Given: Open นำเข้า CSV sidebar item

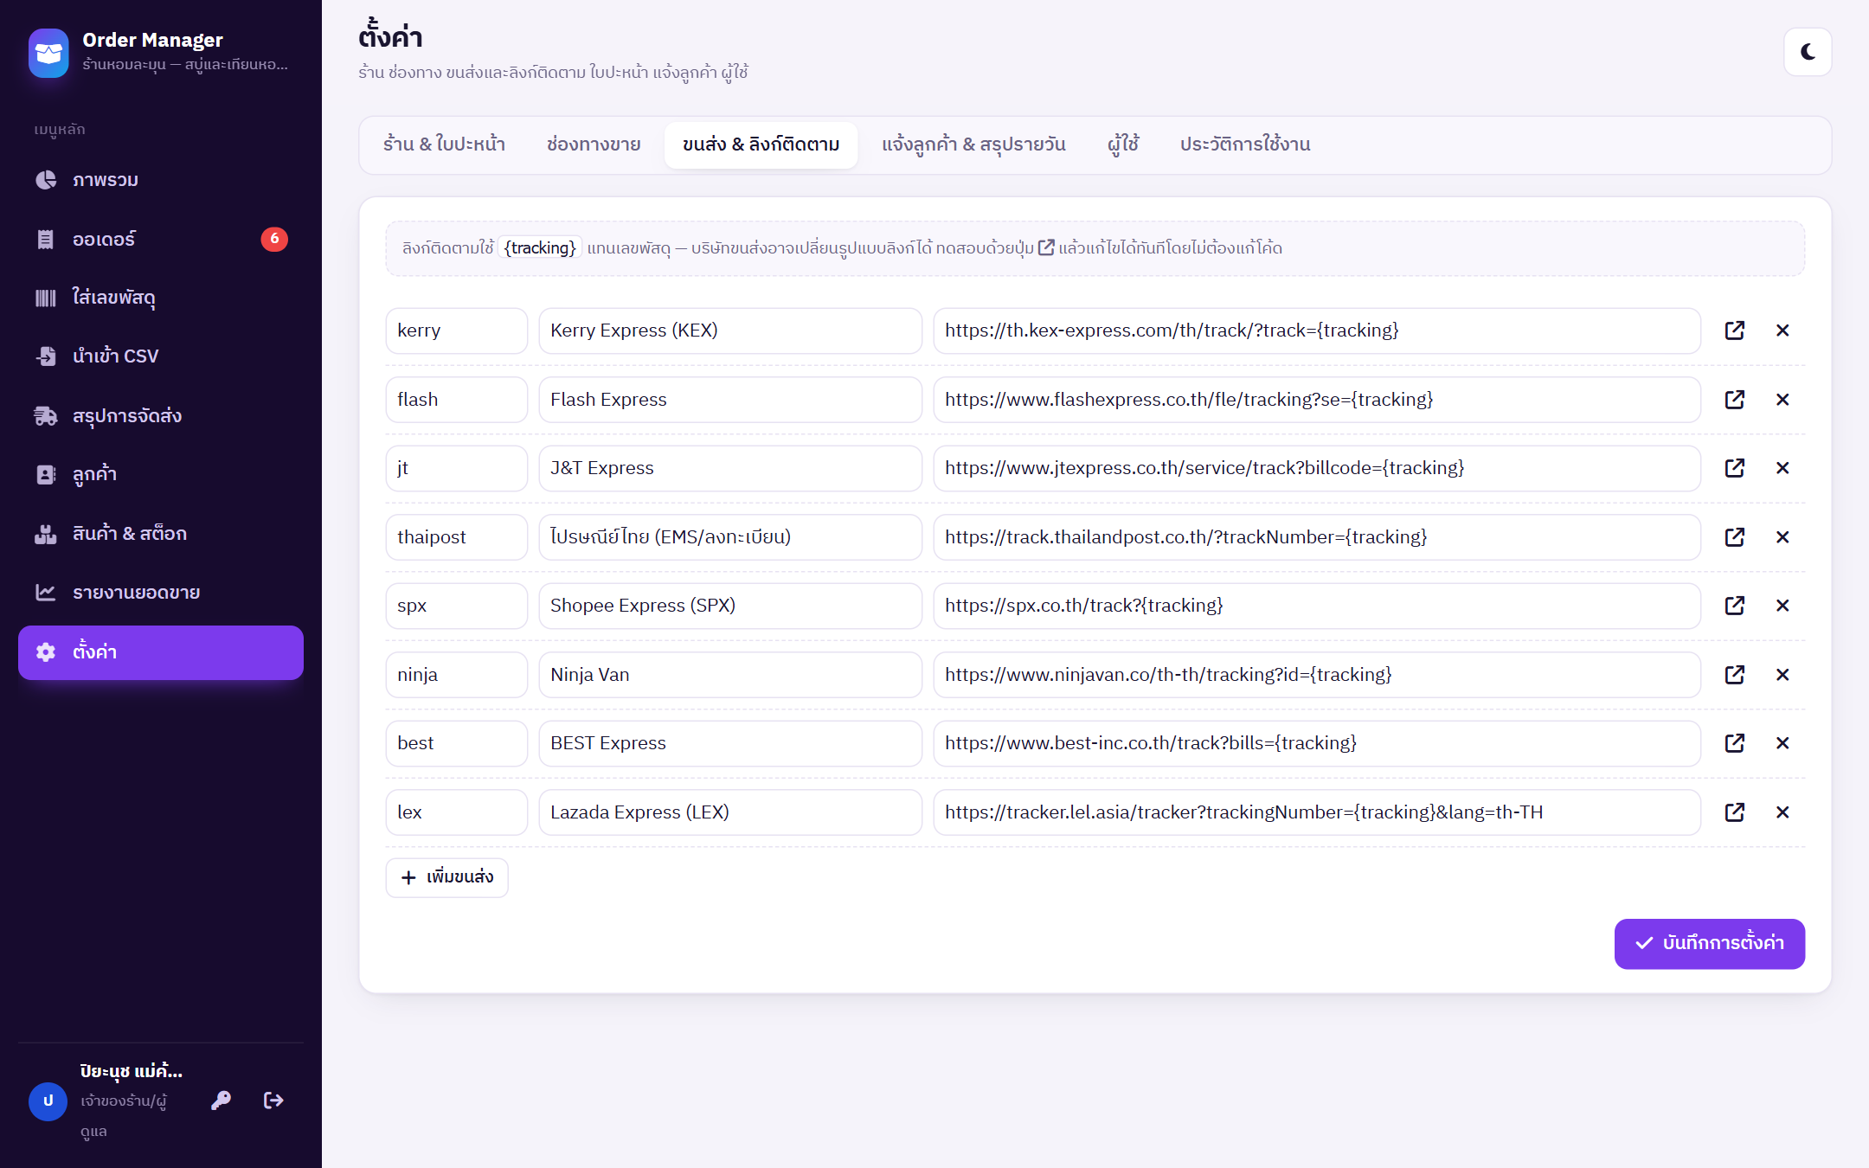Looking at the screenshot, I should point(161,356).
